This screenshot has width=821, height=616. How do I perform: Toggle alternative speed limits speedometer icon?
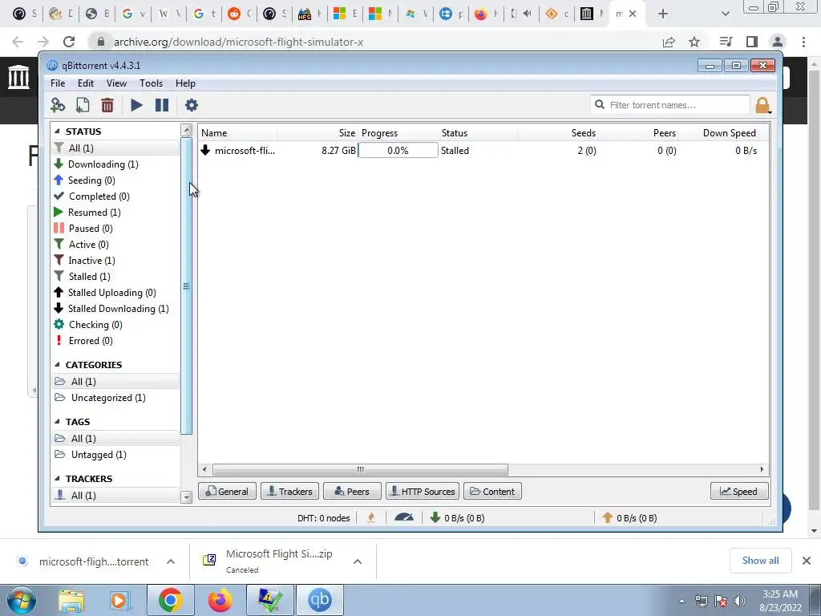404,518
